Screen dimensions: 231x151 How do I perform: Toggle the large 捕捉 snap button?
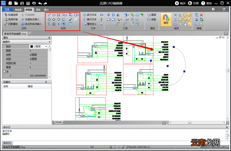coord(166,20)
